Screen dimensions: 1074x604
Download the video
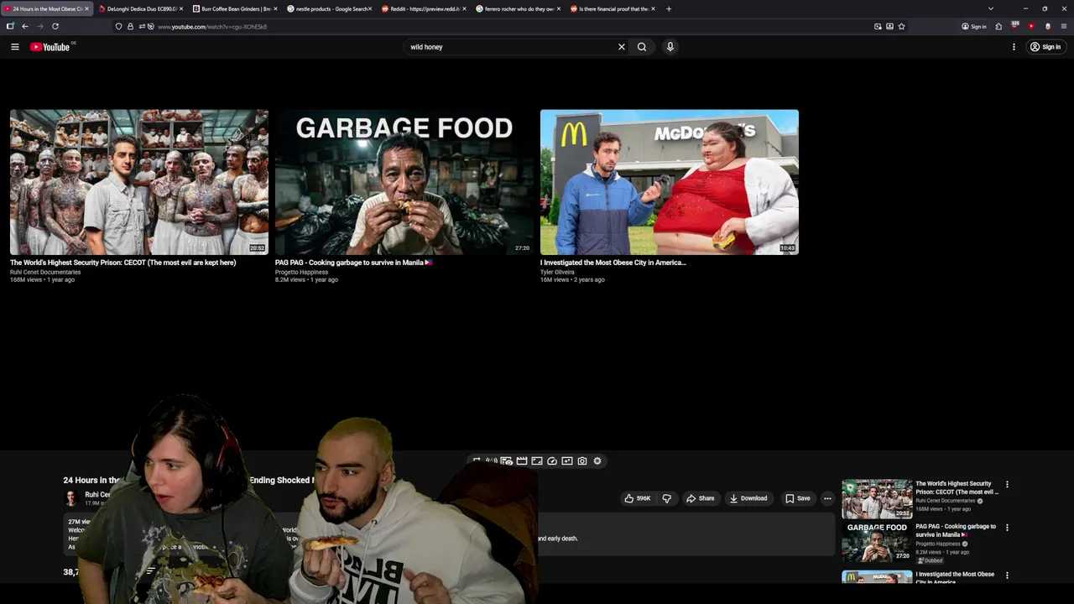click(748, 498)
